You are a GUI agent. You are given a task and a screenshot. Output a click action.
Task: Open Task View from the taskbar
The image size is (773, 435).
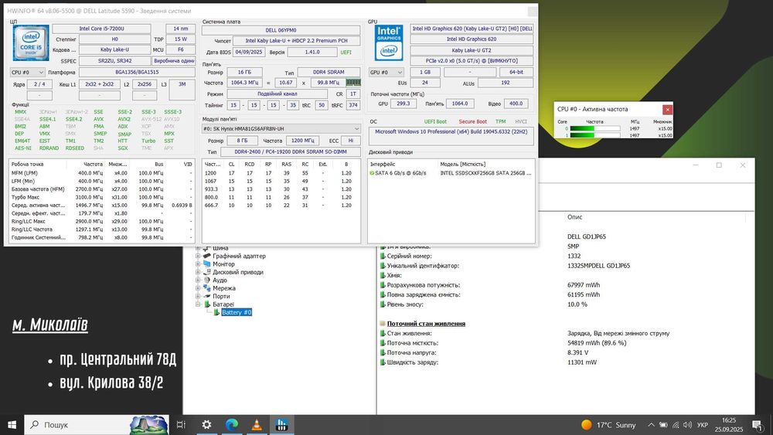(181, 425)
